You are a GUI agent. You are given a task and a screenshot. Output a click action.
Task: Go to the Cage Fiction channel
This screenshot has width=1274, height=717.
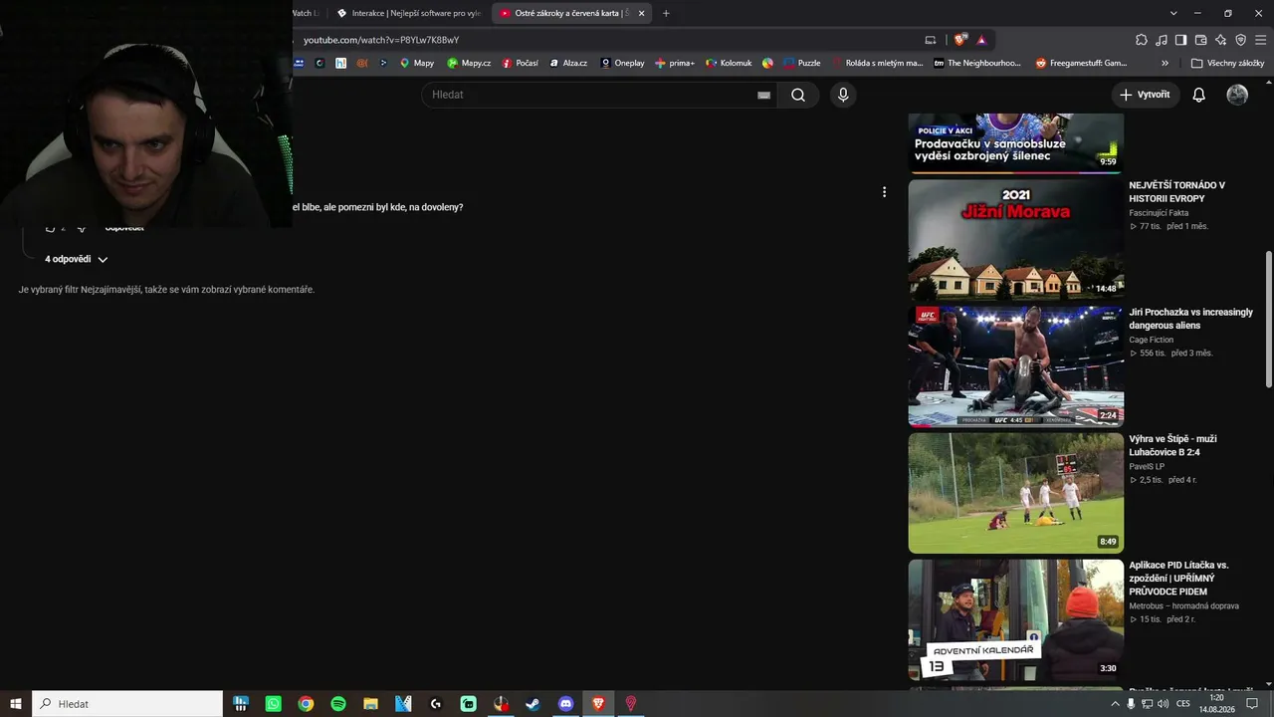[1153, 340]
